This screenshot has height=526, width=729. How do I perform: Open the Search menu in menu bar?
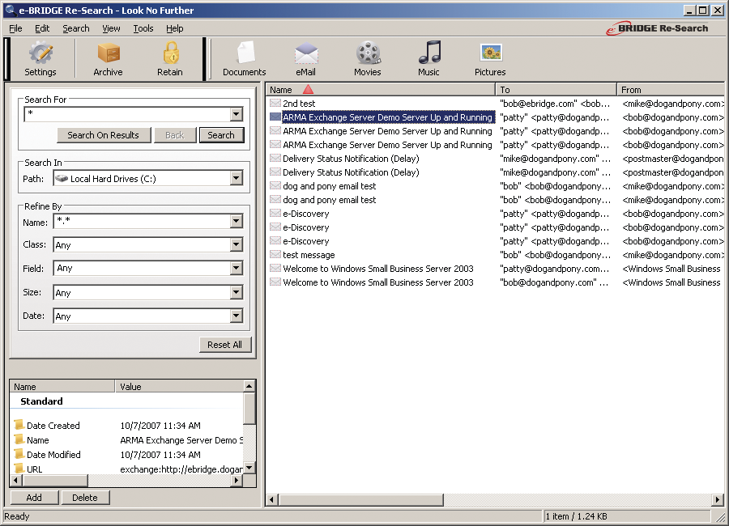pos(76,28)
